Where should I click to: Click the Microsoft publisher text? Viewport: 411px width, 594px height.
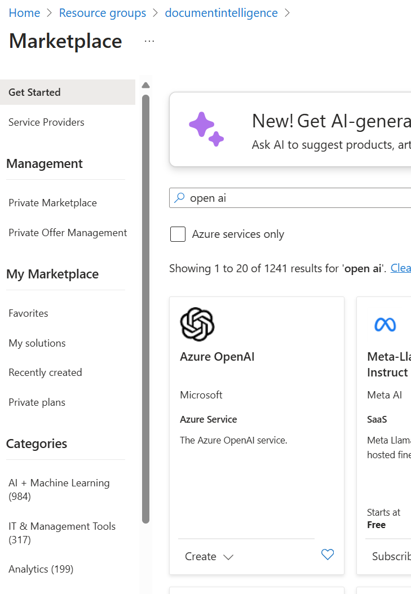pyautogui.click(x=201, y=395)
